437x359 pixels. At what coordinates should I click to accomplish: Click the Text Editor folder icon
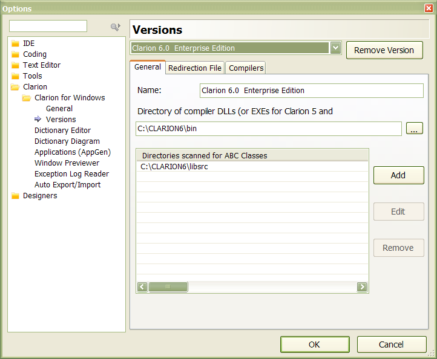16,65
